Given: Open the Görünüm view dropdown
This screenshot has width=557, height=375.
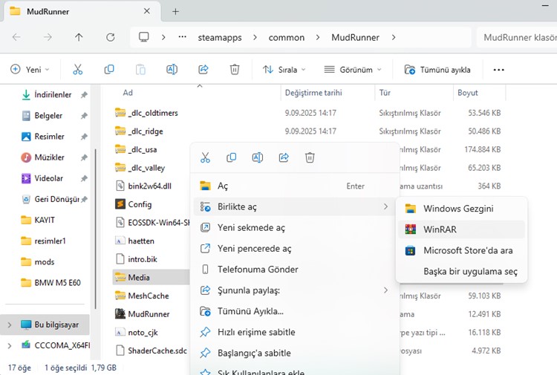Looking at the screenshot, I should click(352, 70).
